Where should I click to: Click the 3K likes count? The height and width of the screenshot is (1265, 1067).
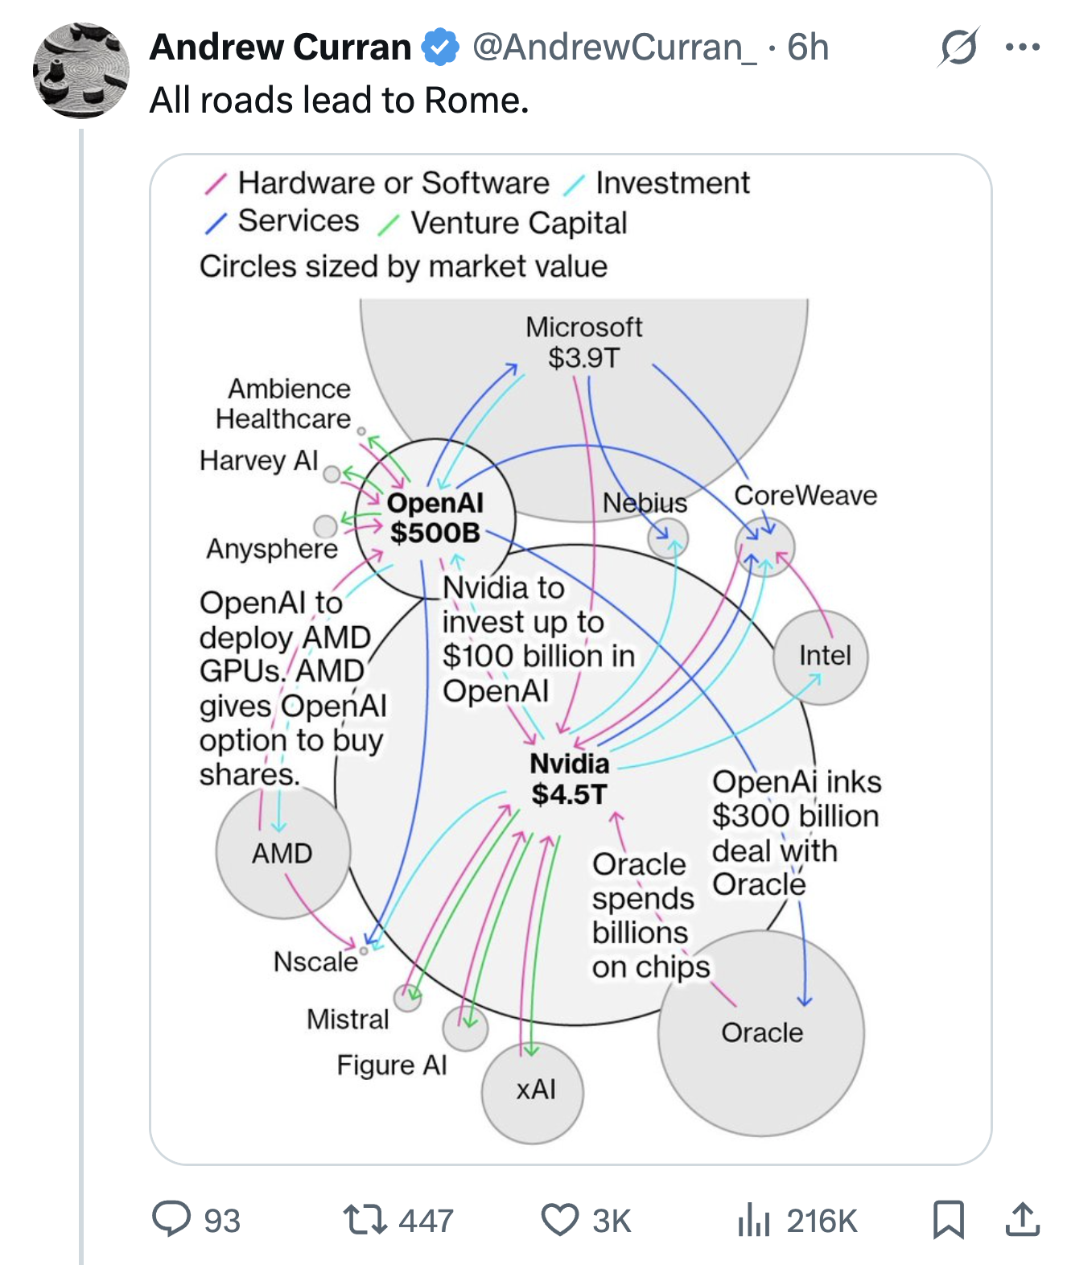click(612, 1221)
